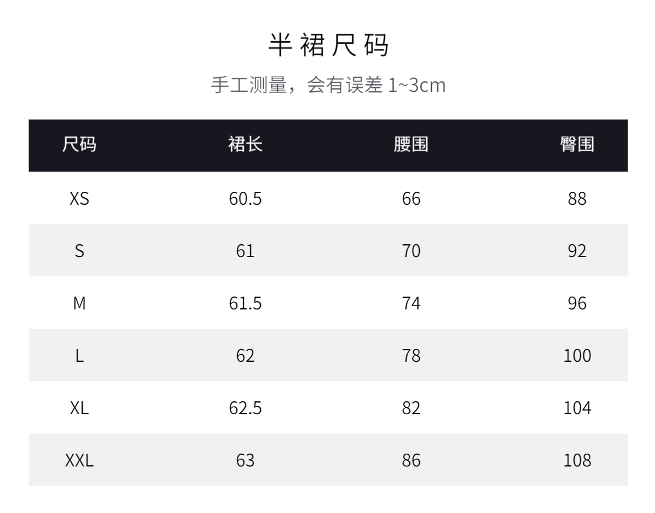This screenshot has width=655, height=513.
Task: Select the 尺码 column header
Action: [x=79, y=145]
